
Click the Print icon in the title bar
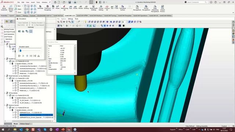point(75,2)
